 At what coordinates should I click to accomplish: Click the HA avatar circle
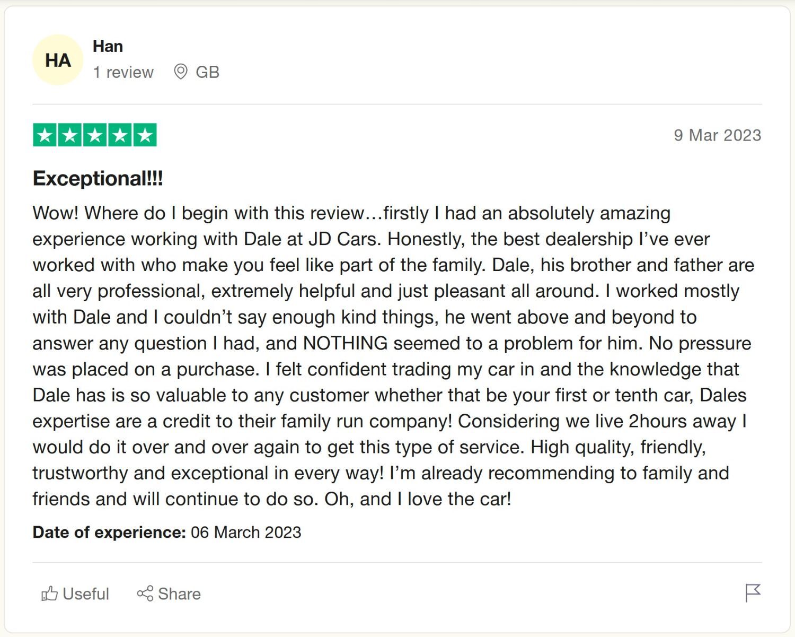(58, 60)
